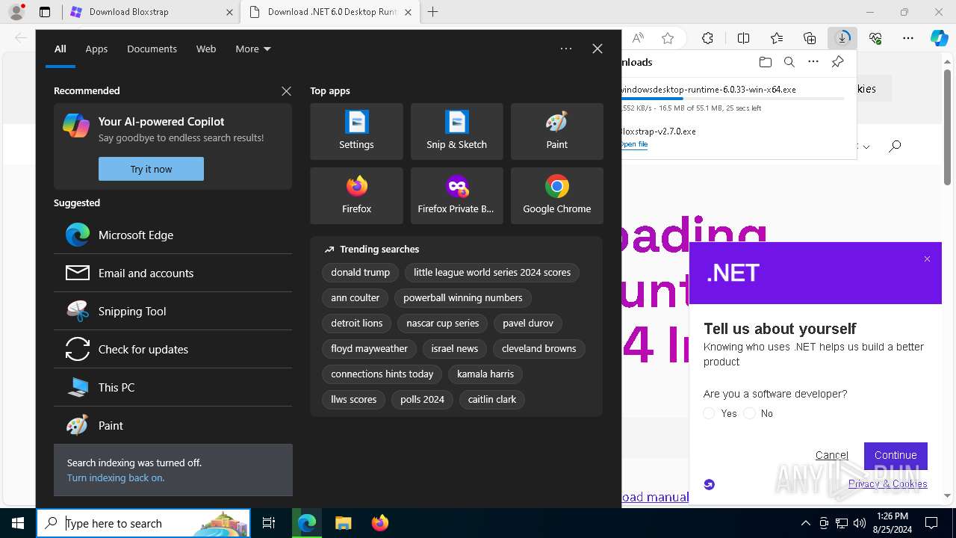This screenshot has width=956, height=538.
Task: Open Edge downloads toolbar button
Action: tap(842, 38)
